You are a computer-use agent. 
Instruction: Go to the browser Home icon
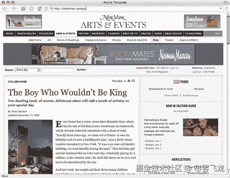click(39, 8)
